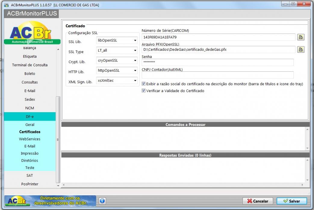
Task: Click Respostas Enviadas horizontal scroll right arrow
Action: pyautogui.click(x=302, y=185)
